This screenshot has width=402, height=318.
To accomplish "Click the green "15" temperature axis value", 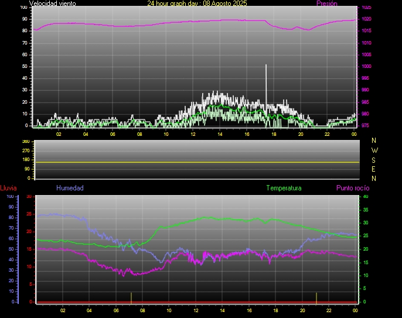I will [x=366, y=262].
